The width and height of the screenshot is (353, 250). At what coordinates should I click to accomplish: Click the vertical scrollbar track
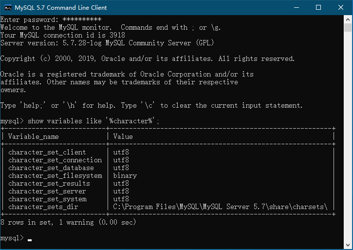coord(349,146)
